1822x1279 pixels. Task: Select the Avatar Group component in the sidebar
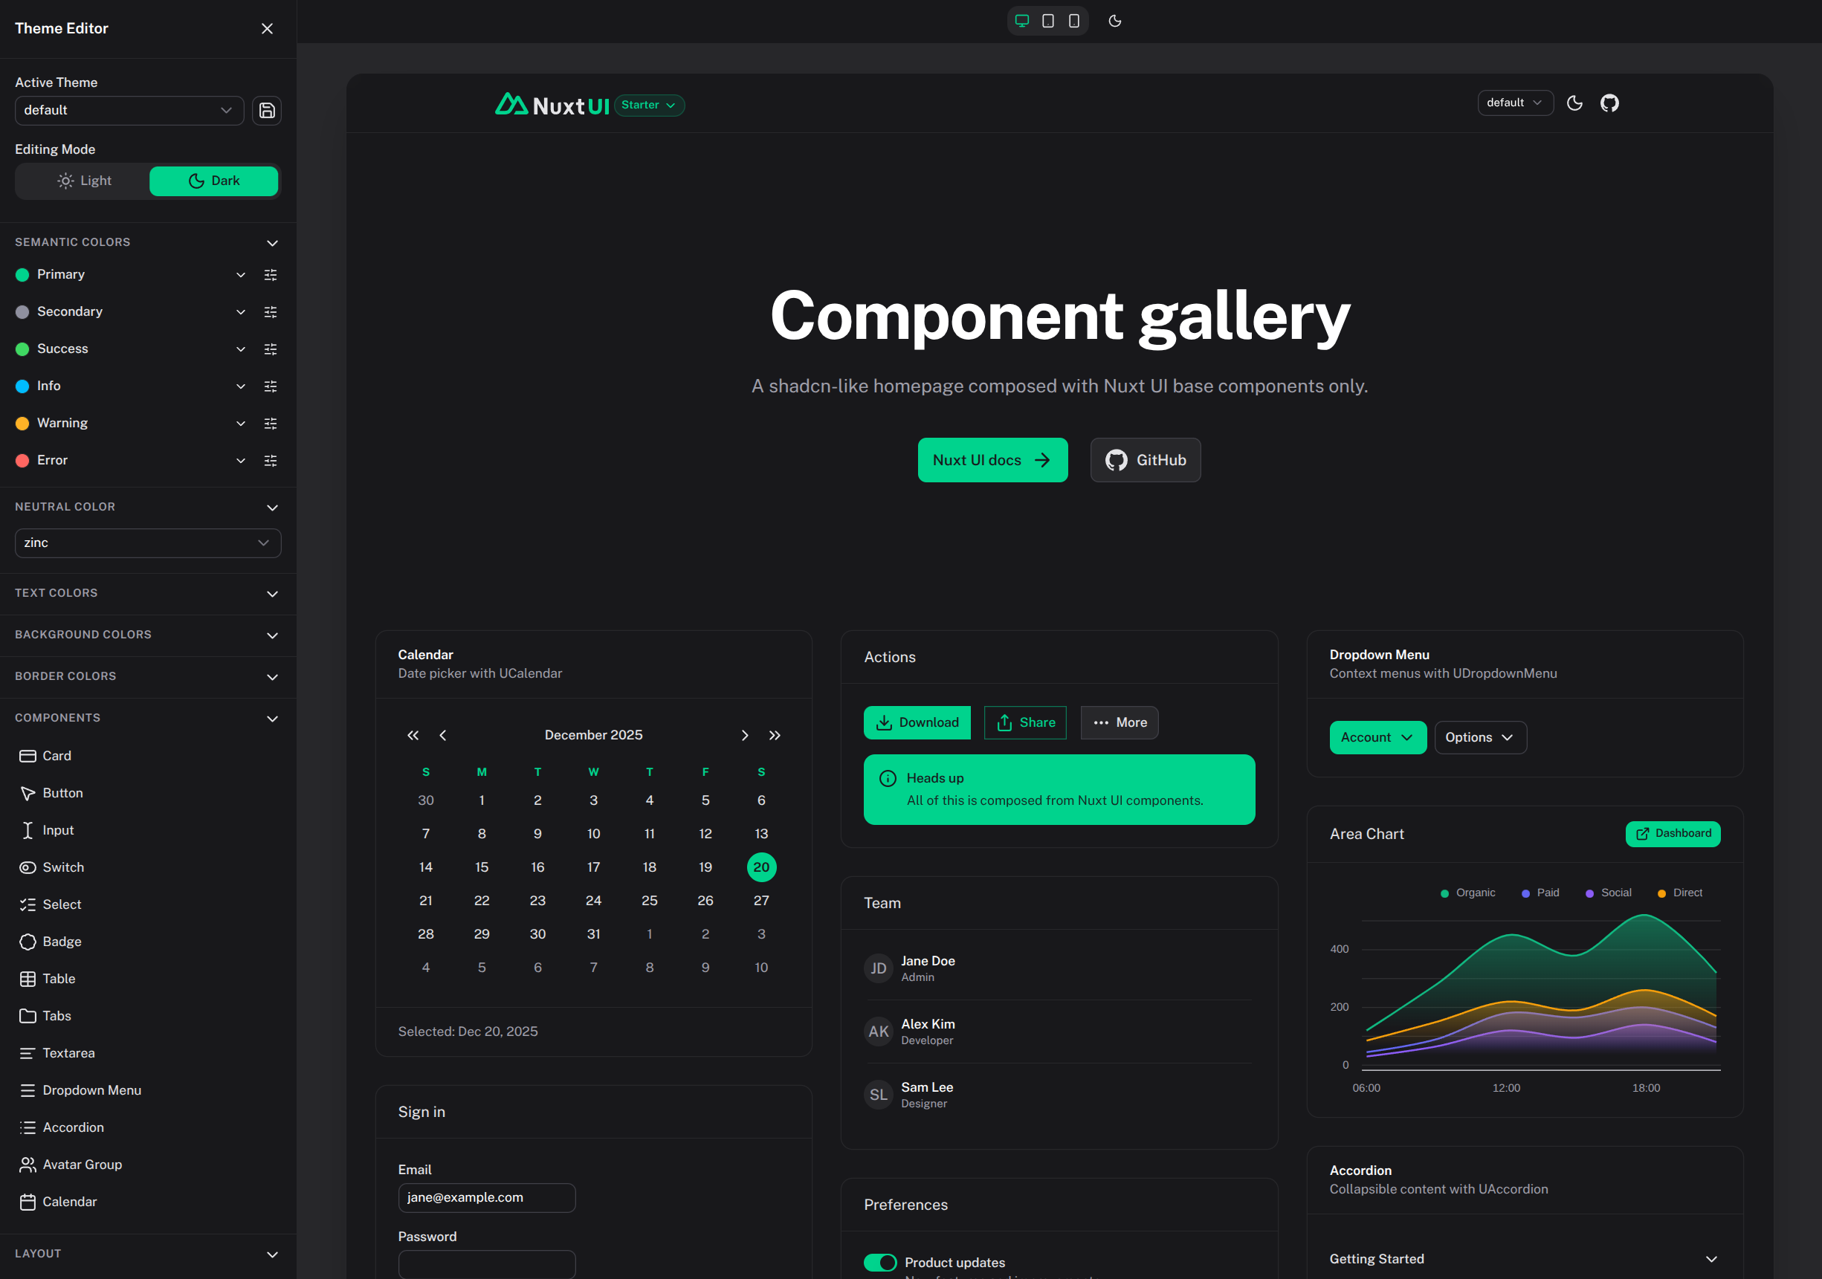point(83,1164)
